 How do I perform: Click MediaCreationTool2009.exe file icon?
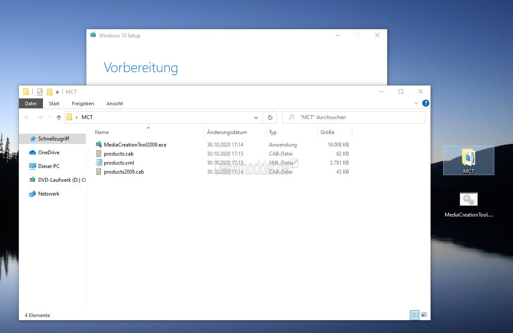pyautogui.click(x=99, y=144)
